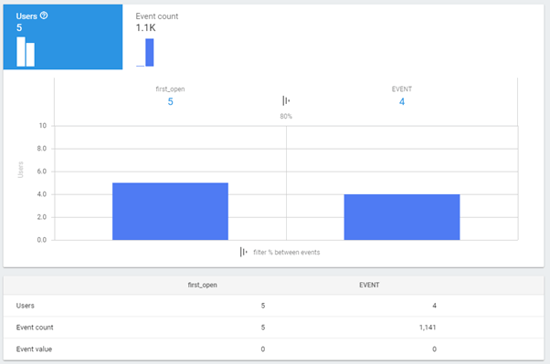Click the EVENT funnel step label
Viewport: 550px width, 364px height.
402,89
